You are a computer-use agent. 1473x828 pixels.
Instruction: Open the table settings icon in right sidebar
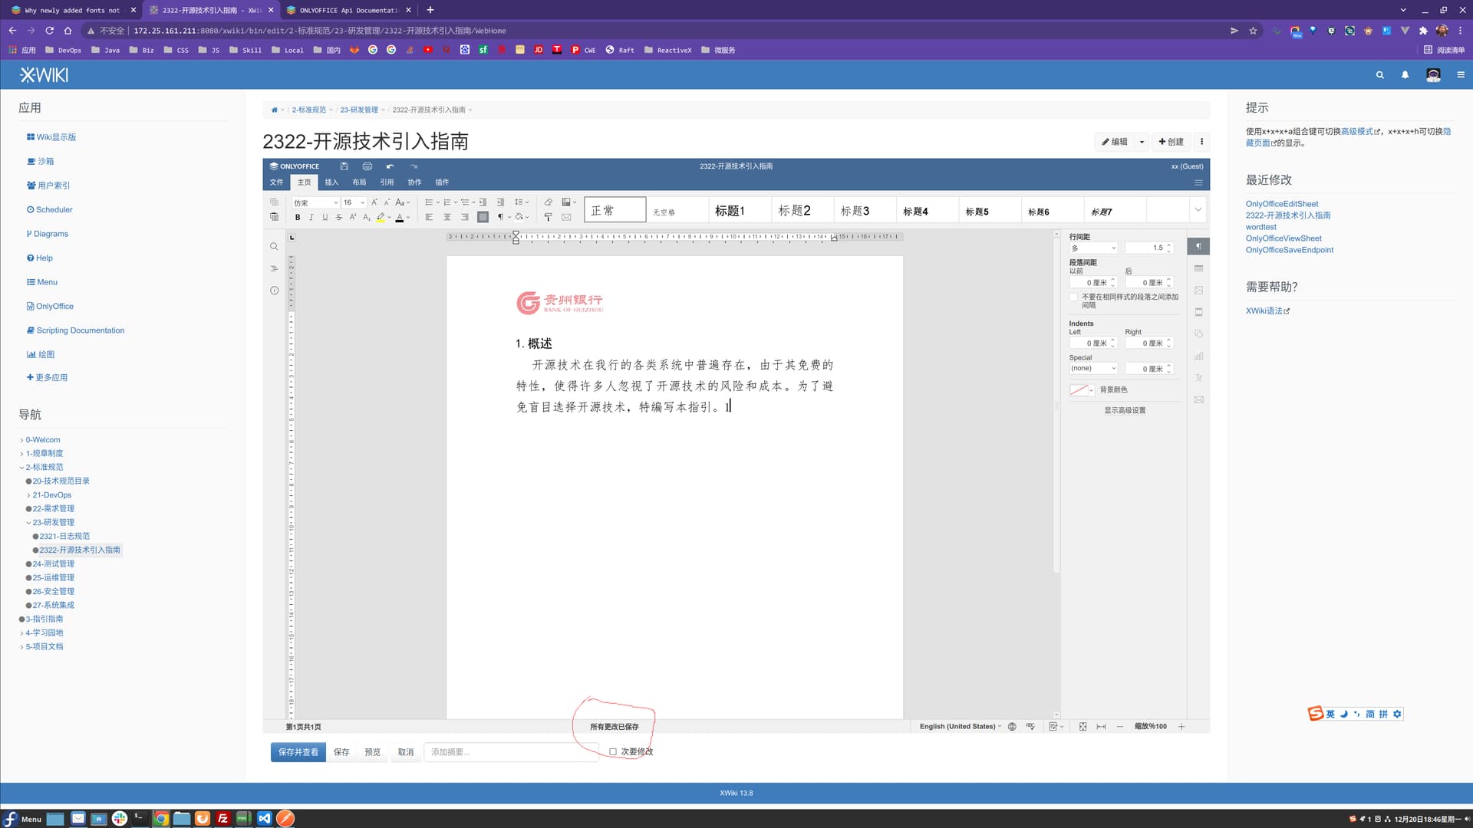pos(1198,268)
